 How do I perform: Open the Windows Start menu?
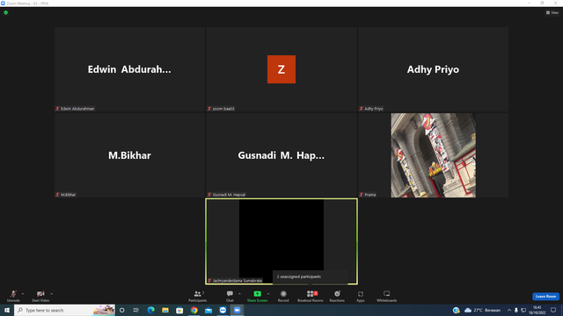pos(7,310)
